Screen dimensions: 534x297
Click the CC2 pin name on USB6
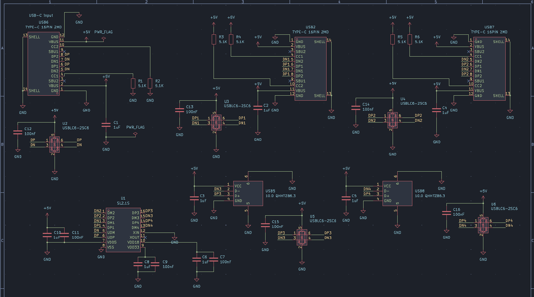(x=55, y=47)
